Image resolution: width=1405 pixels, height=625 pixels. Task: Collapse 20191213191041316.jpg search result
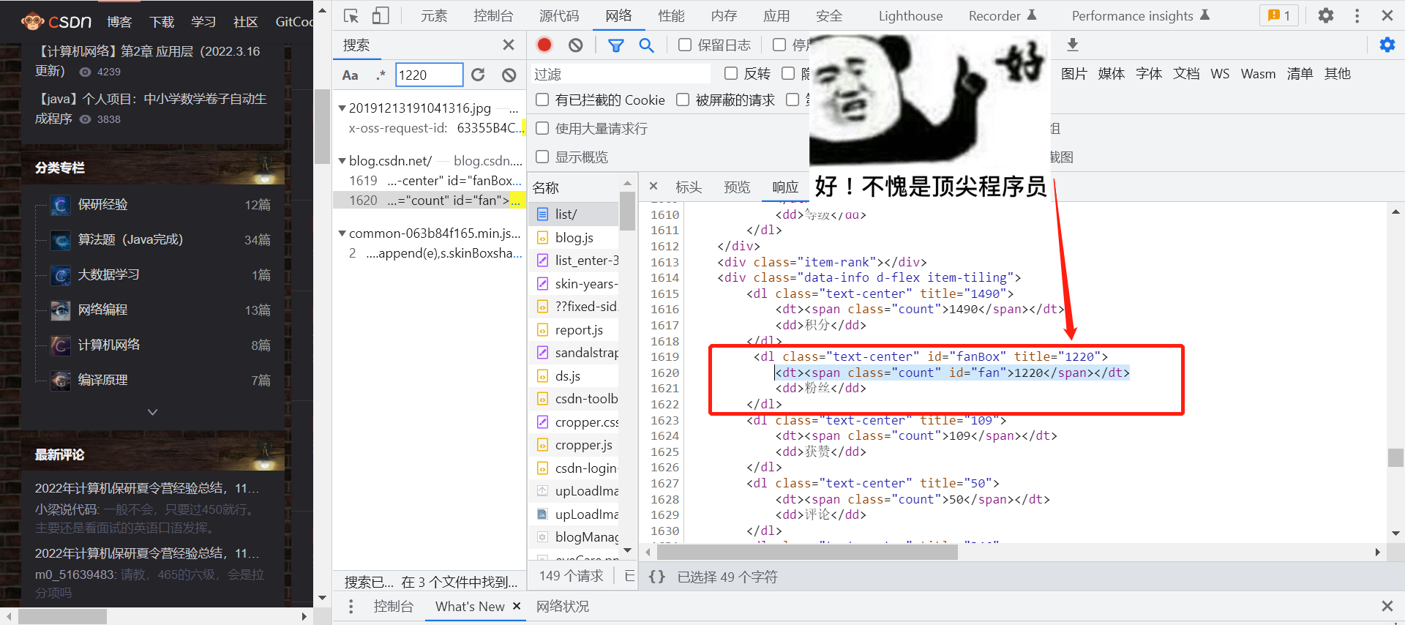(x=342, y=108)
